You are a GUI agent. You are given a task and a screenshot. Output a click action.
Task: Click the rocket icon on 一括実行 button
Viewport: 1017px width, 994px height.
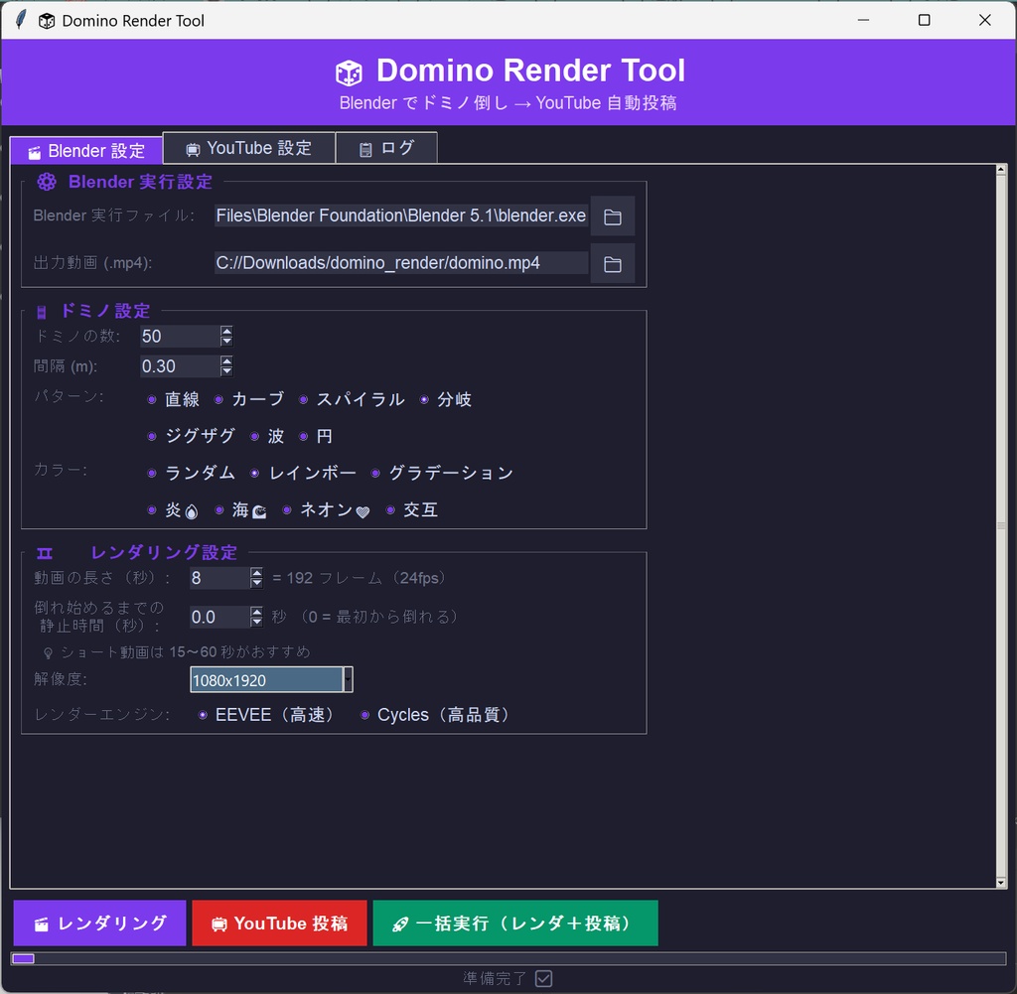[x=403, y=923]
